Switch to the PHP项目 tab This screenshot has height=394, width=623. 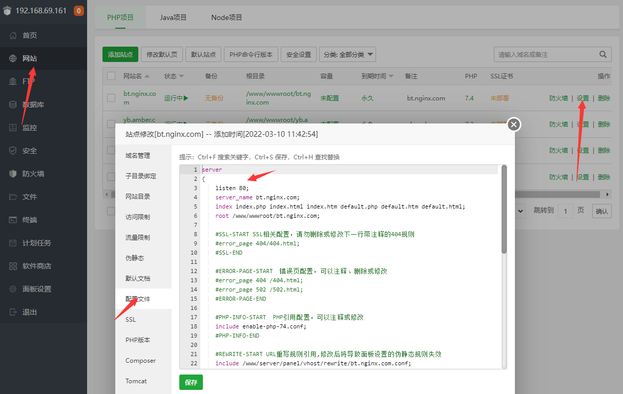point(120,17)
